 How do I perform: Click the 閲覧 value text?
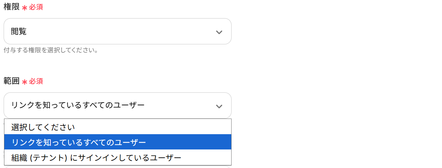19,32
